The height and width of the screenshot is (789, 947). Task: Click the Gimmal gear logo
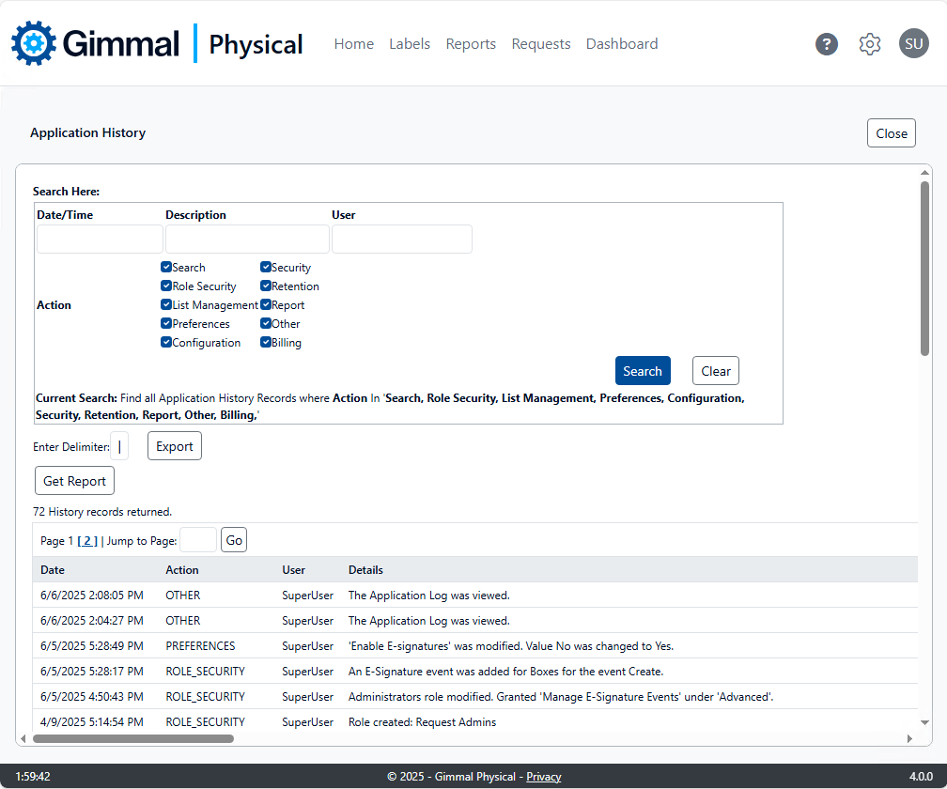point(34,43)
